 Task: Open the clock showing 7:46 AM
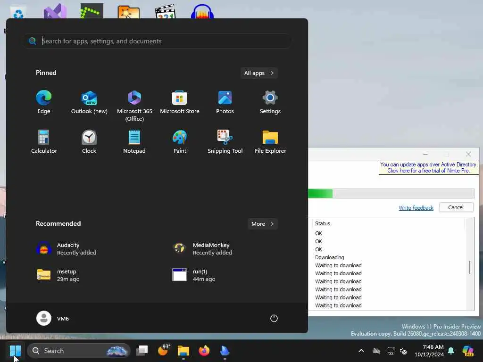[429, 351]
